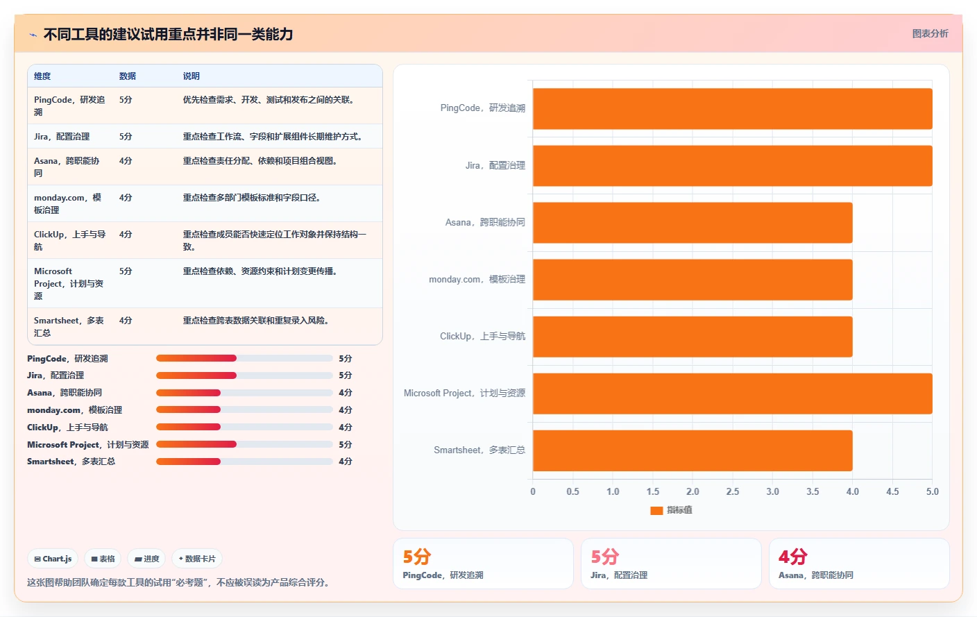Click 重点检查跨表数据关联 description text
The image size is (977, 617).
pos(257,321)
